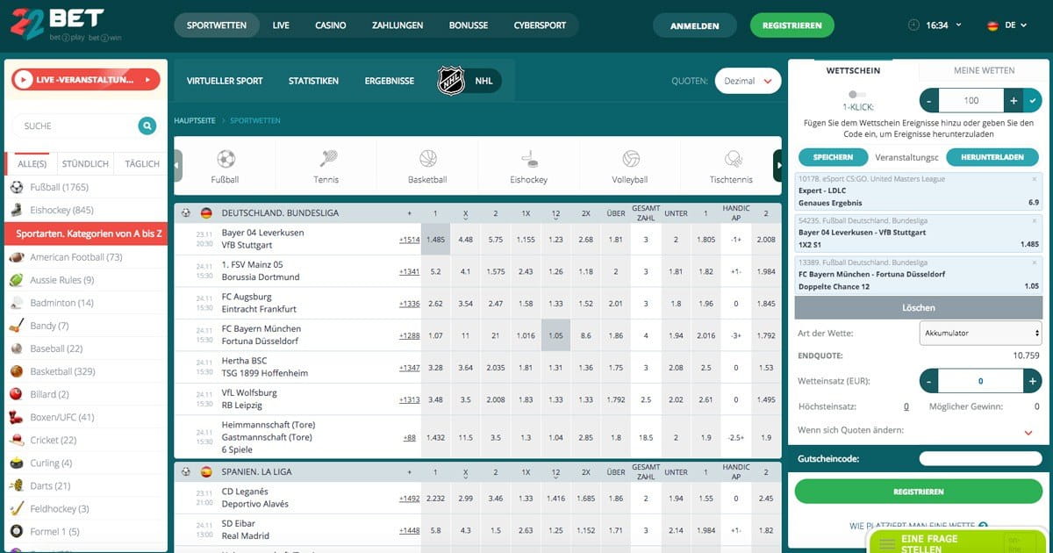Open the CYBERSPORT menu item
Image resolution: width=1053 pixels, height=553 pixels.
(x=540, y=25)
